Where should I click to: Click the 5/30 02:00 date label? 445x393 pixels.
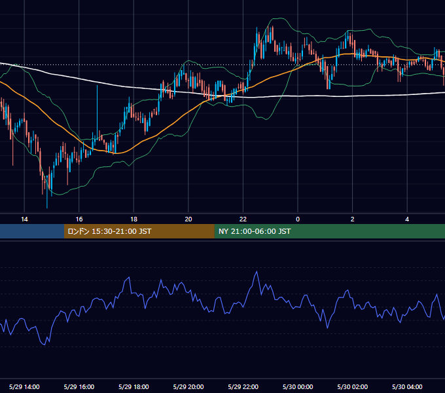pyautogui.click(x=353, y=386)
